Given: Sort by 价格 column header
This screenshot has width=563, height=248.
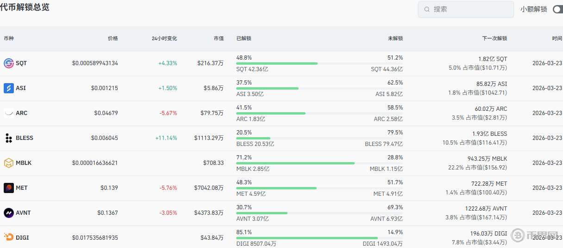Looking at the screenshot, I should pos(113,38).
